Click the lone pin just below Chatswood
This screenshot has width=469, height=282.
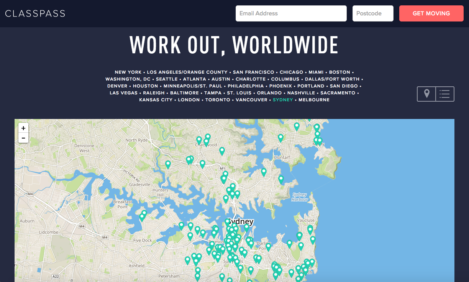pos(222,151)
